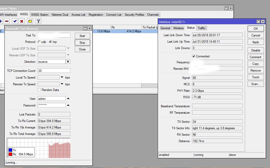Toggle the Connected checkbox
This screenshot has width=270, height=168.
tap(194, 56)
